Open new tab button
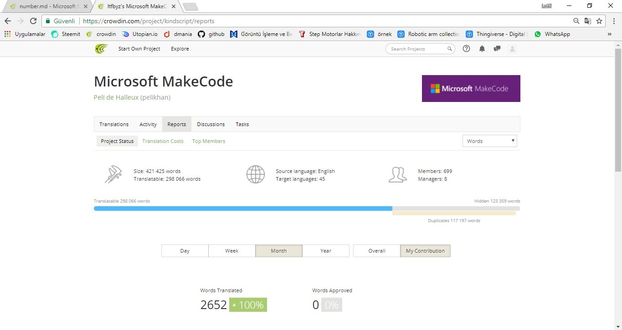 190,6
